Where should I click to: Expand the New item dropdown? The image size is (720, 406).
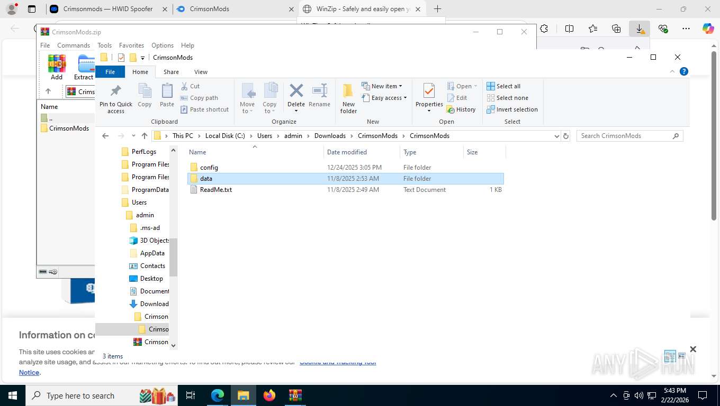382,86
